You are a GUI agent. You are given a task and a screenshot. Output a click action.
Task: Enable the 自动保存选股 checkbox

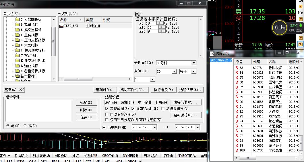point(107,114)
